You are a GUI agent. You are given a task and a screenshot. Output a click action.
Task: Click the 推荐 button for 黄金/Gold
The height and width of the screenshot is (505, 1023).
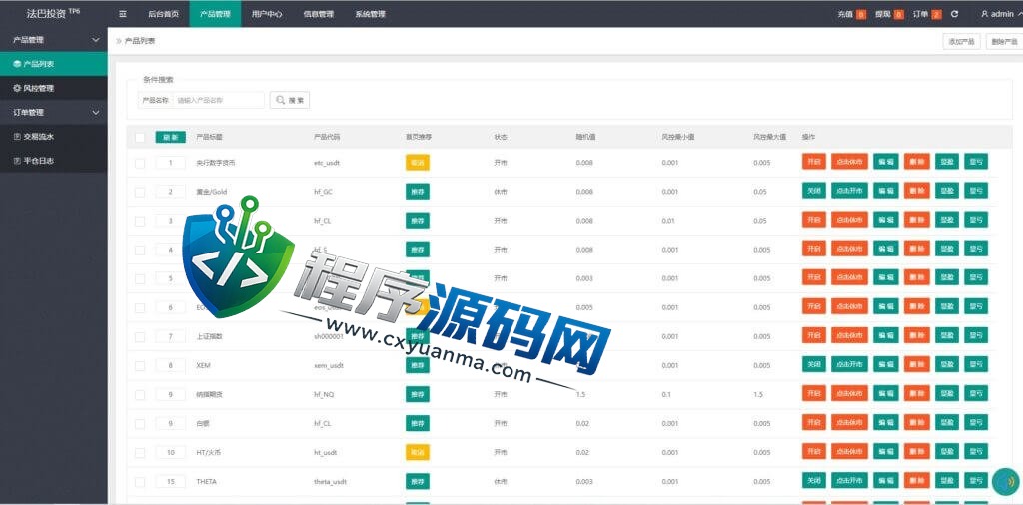tap(418, 192)
